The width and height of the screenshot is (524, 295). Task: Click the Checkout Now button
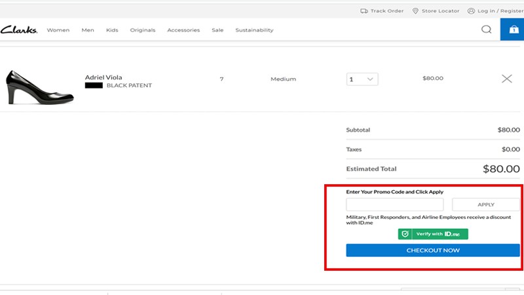click(x=433, y=250)
